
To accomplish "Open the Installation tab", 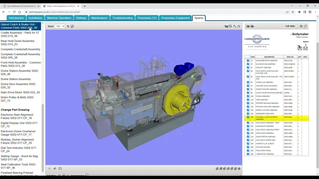I will (x=35, y=18).
